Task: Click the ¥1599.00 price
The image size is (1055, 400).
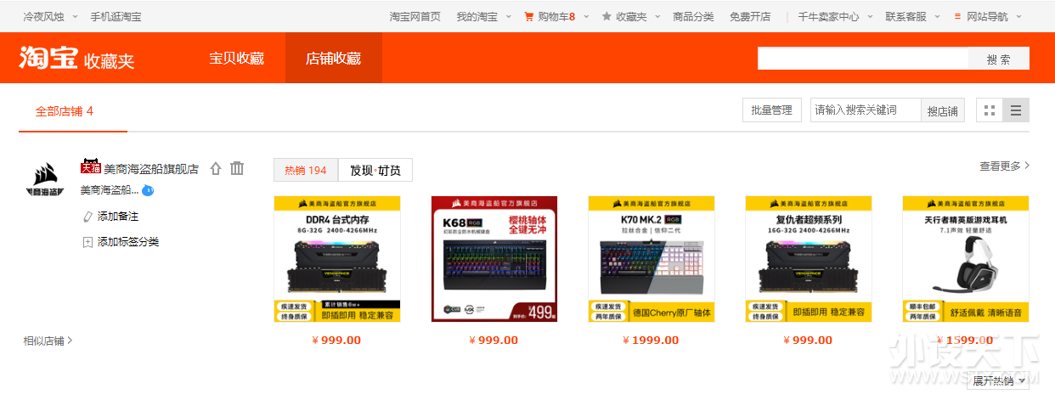Action: coord(964,341)
